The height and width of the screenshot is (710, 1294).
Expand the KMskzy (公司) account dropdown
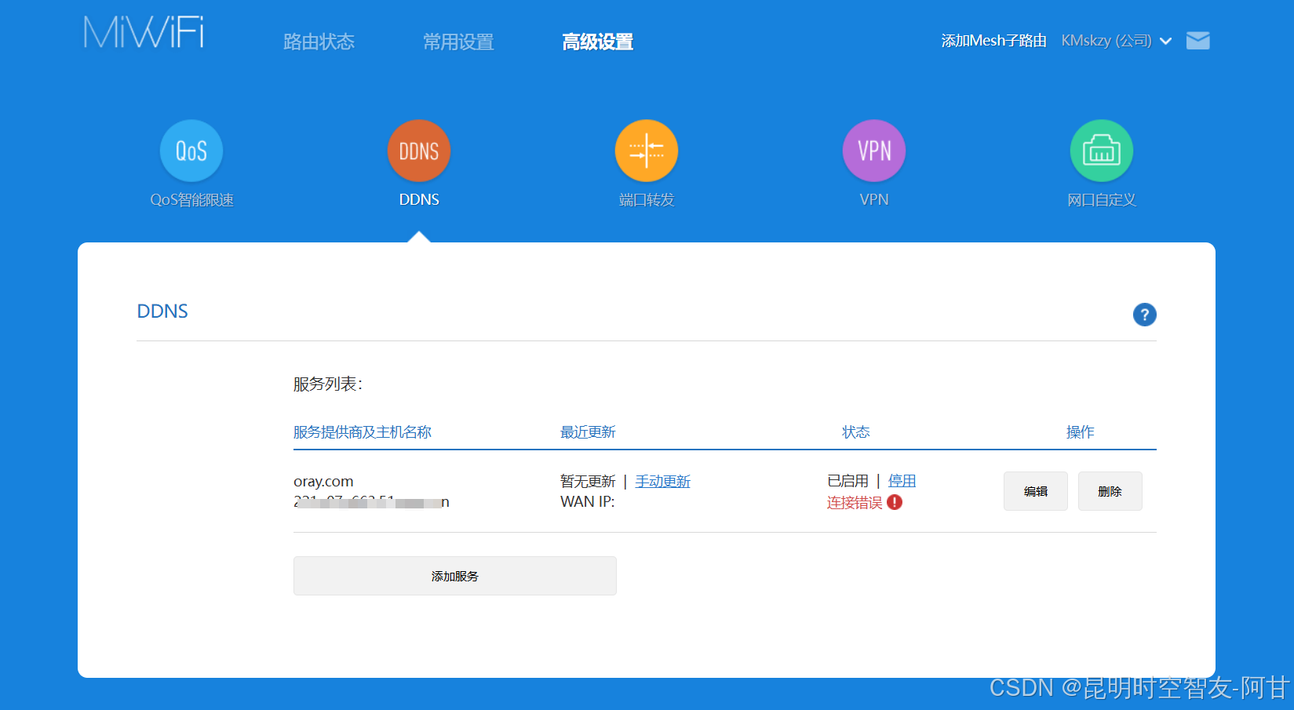click(1116, 41)
